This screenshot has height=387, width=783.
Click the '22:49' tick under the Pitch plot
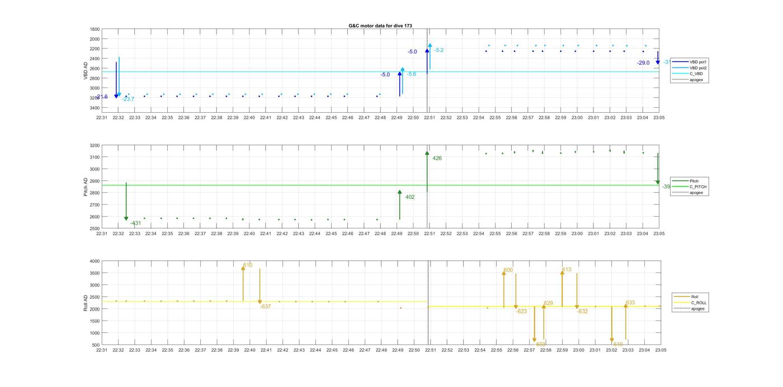[x=397, y=234]
